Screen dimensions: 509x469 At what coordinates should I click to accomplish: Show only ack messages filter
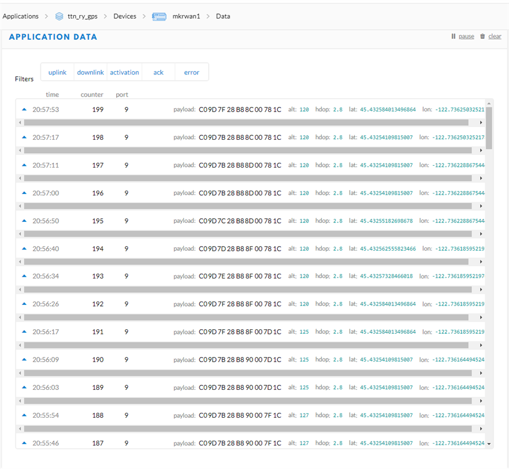click(x=158, y=72)
